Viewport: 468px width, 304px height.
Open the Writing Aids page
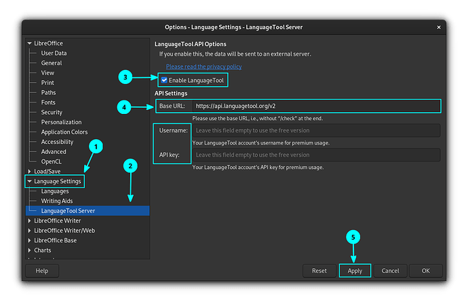coord(57,201)
